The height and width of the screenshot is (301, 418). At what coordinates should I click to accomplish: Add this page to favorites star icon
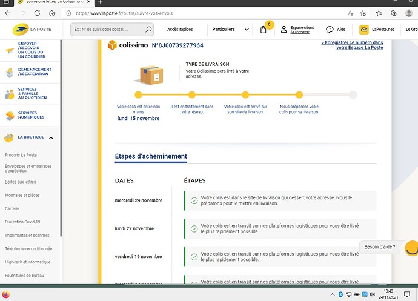(363, 13)
